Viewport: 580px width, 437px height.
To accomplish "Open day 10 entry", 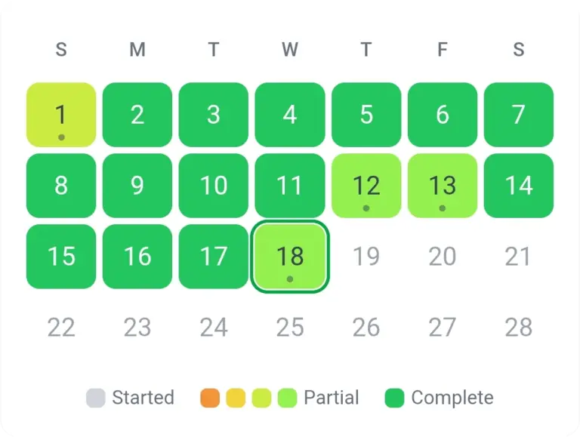I will (214, 186).
